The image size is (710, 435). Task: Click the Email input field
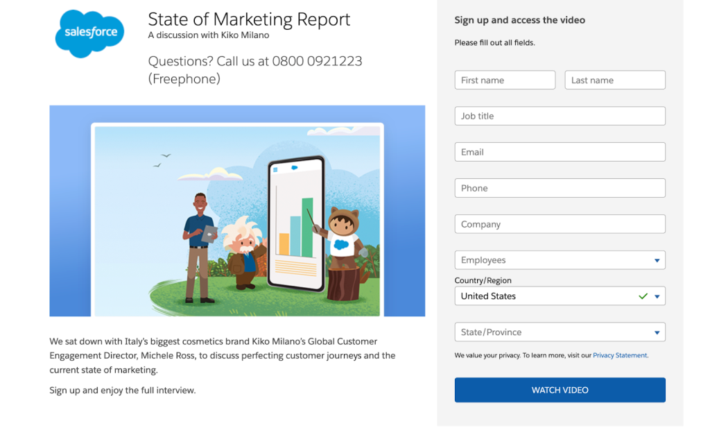pyautogui.click(x=560, y=151)
